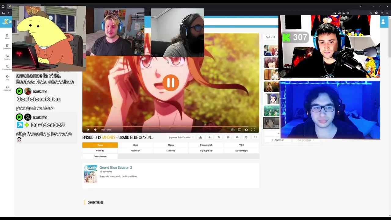This screenshot has width=391, height=220.
Task: Open the Horario schedule in sidebar
Action: 7,57
